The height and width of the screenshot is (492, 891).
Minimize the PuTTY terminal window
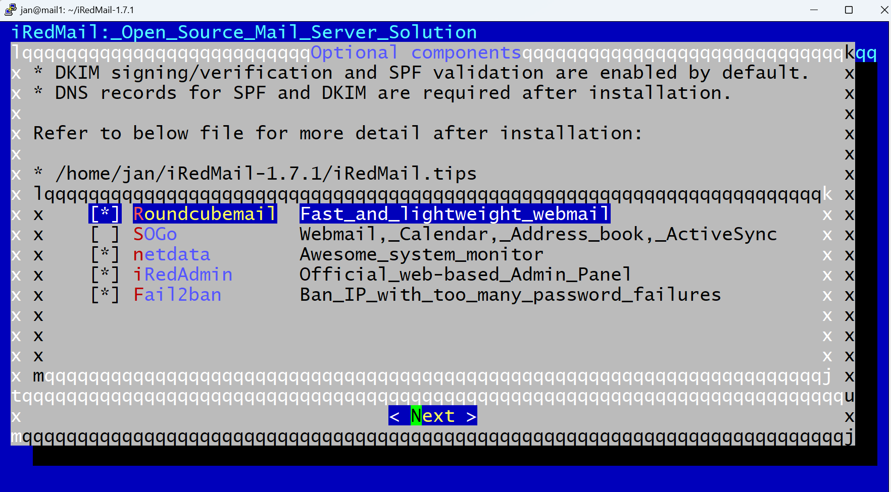814,10
